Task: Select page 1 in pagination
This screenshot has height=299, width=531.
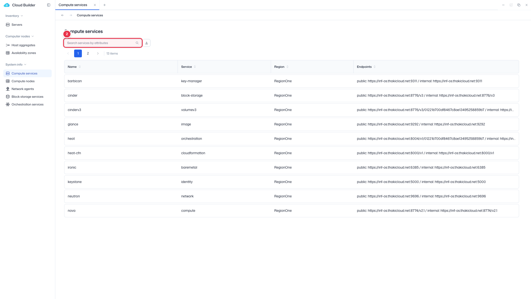Action: point(78,53)
